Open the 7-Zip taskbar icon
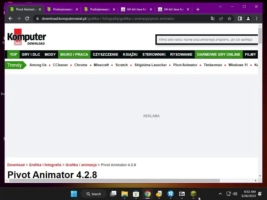The image size is (267, 200). tap(182, 194)
